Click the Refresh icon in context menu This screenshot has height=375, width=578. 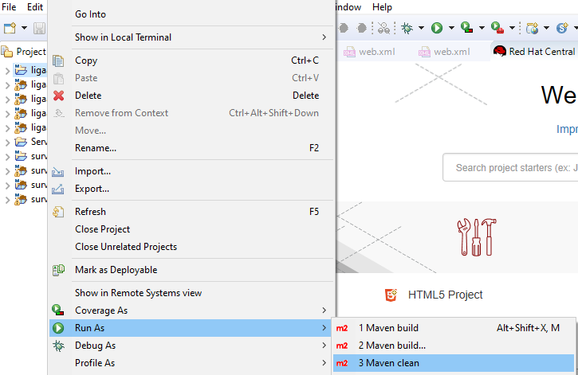click(58, 212)
